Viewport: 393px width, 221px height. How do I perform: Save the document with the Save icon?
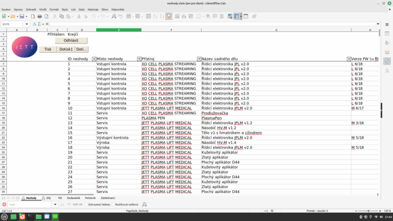pos(22,16)
